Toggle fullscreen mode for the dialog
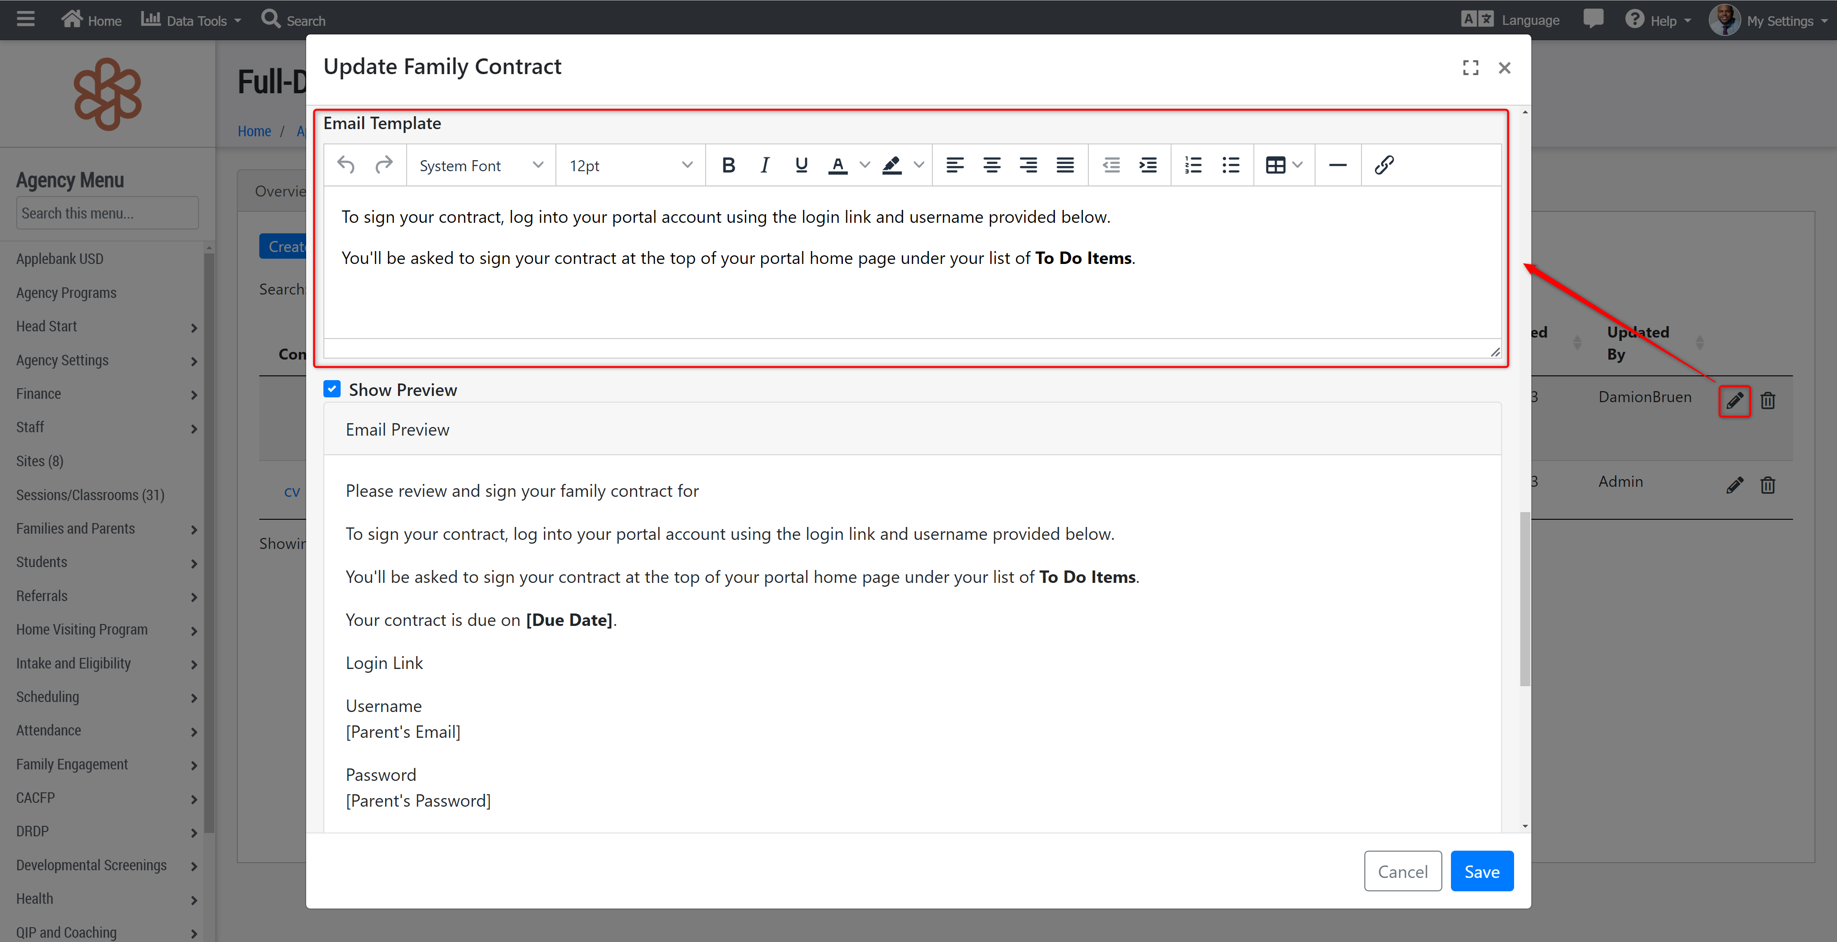 click(1471, 68)
